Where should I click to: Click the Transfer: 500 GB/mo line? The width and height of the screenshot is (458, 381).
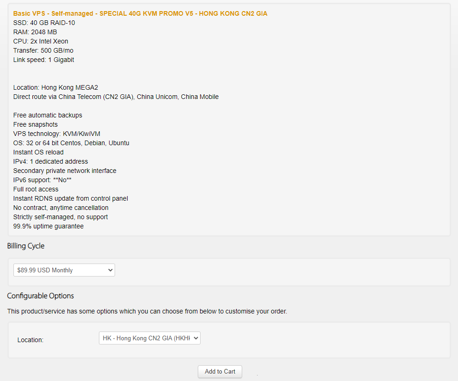(43, 50)
